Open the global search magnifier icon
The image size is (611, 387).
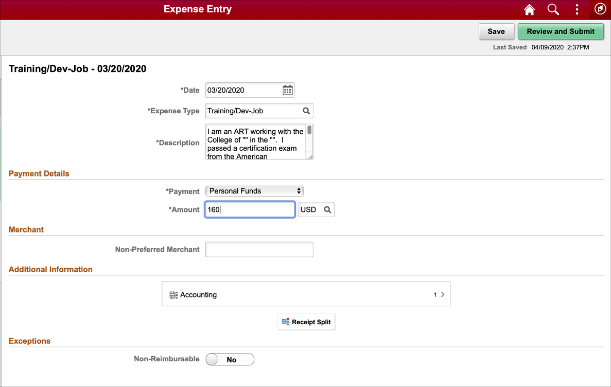click(553, 9)
